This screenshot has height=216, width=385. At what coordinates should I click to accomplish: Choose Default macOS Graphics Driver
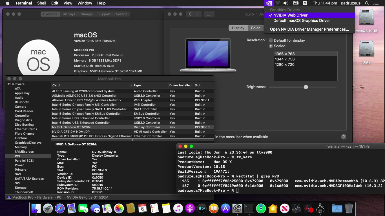(302, 21)
